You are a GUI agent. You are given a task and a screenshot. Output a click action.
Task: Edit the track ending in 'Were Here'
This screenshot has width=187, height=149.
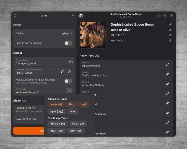click(x=167, y=132)
